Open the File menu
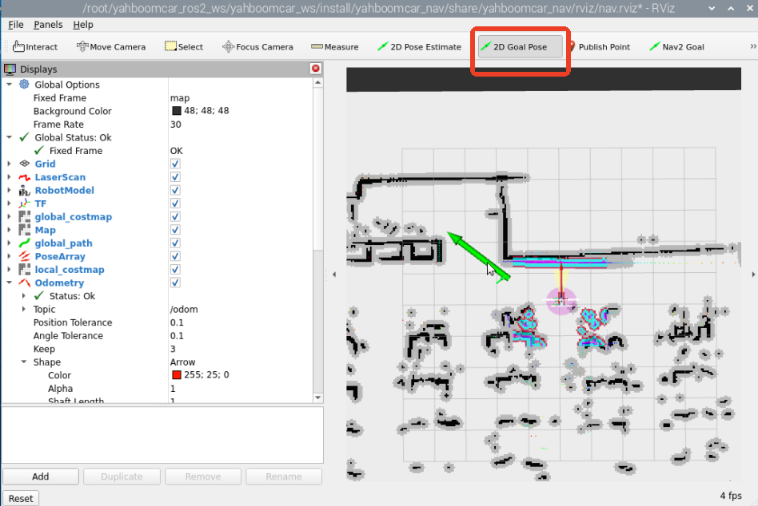The image size is (758, 506). 16,25
